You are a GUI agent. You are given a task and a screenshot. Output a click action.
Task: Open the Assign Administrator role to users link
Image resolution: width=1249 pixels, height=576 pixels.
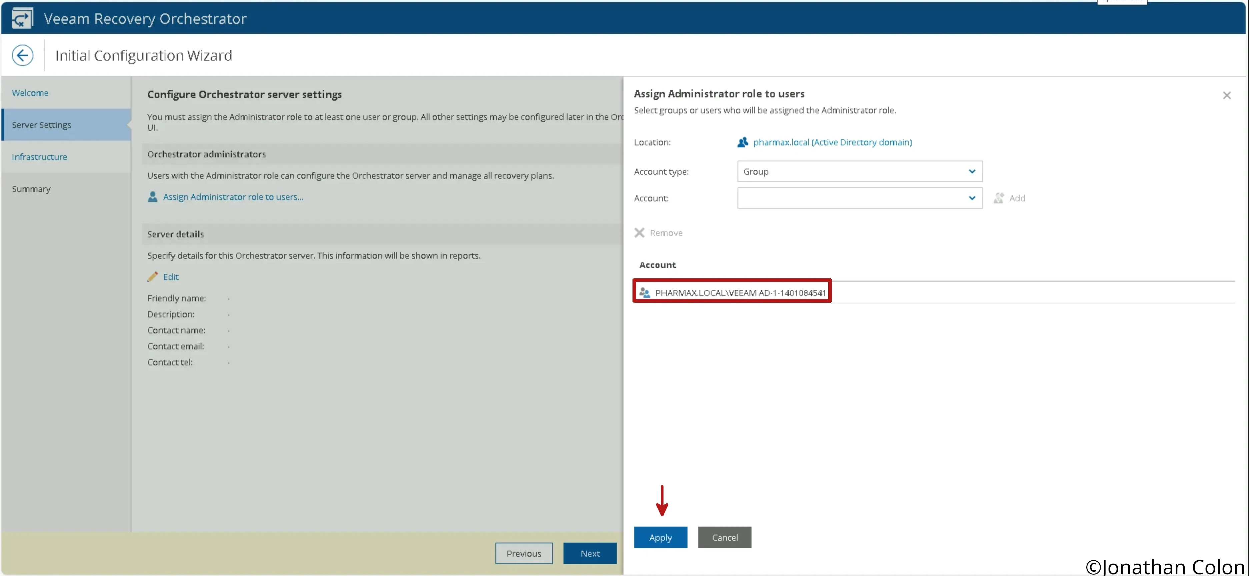point(233,197)
